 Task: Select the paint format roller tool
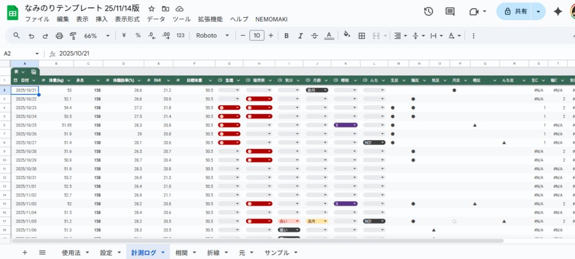coord(73,35)
